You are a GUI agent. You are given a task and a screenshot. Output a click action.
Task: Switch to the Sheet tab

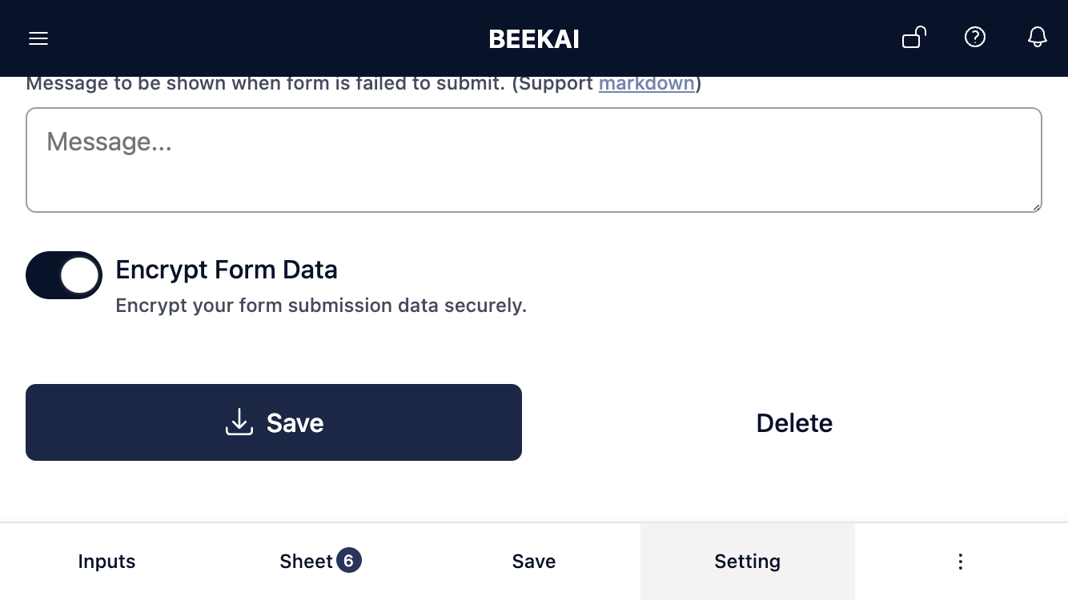[x=320, y=562]
